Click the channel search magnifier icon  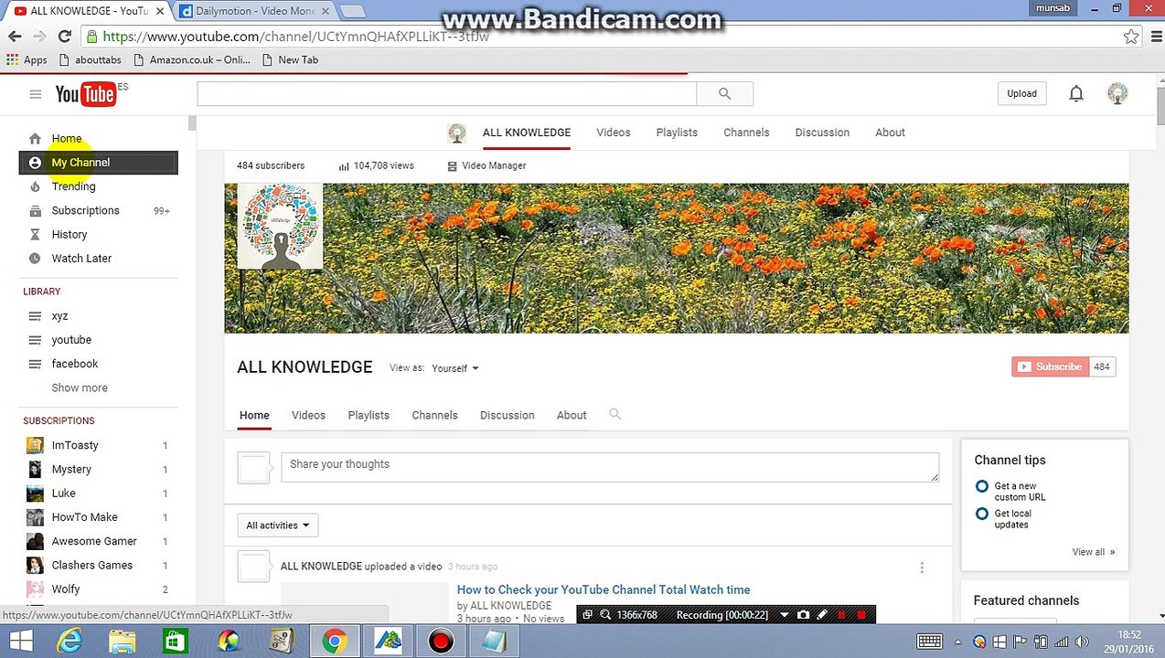[615, 414]
